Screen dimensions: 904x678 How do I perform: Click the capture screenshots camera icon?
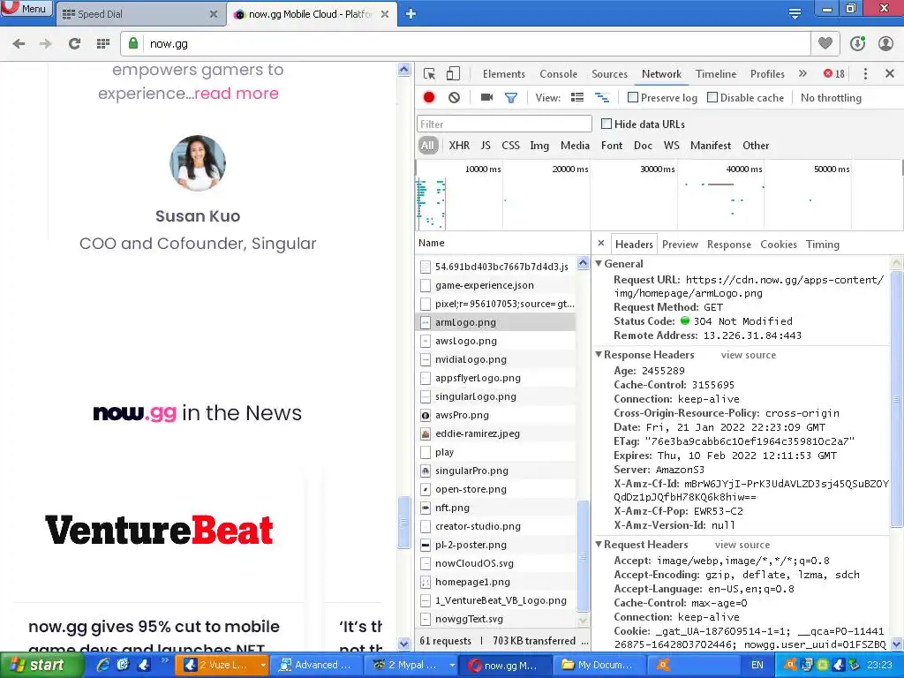(x=486, y=97)
